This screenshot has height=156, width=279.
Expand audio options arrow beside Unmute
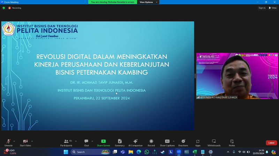click(x=14, y=141)
